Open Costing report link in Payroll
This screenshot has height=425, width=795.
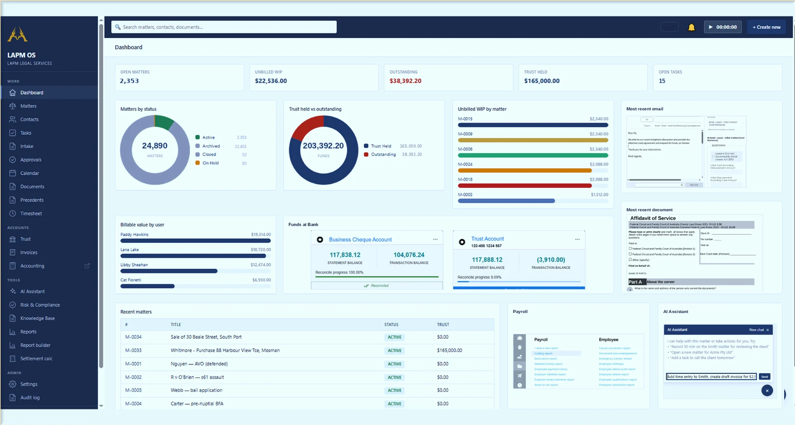click(x=543, y=353)
